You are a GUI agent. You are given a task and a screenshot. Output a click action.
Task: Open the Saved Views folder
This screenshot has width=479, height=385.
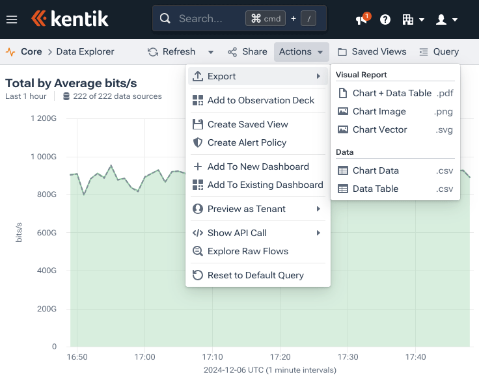click(372, 52)
